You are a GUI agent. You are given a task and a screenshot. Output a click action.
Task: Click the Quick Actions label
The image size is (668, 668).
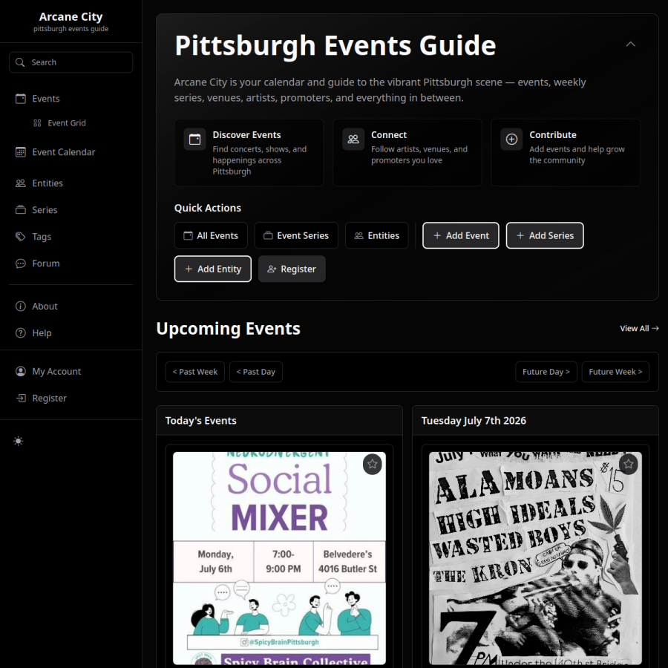(x=208, y=208)
